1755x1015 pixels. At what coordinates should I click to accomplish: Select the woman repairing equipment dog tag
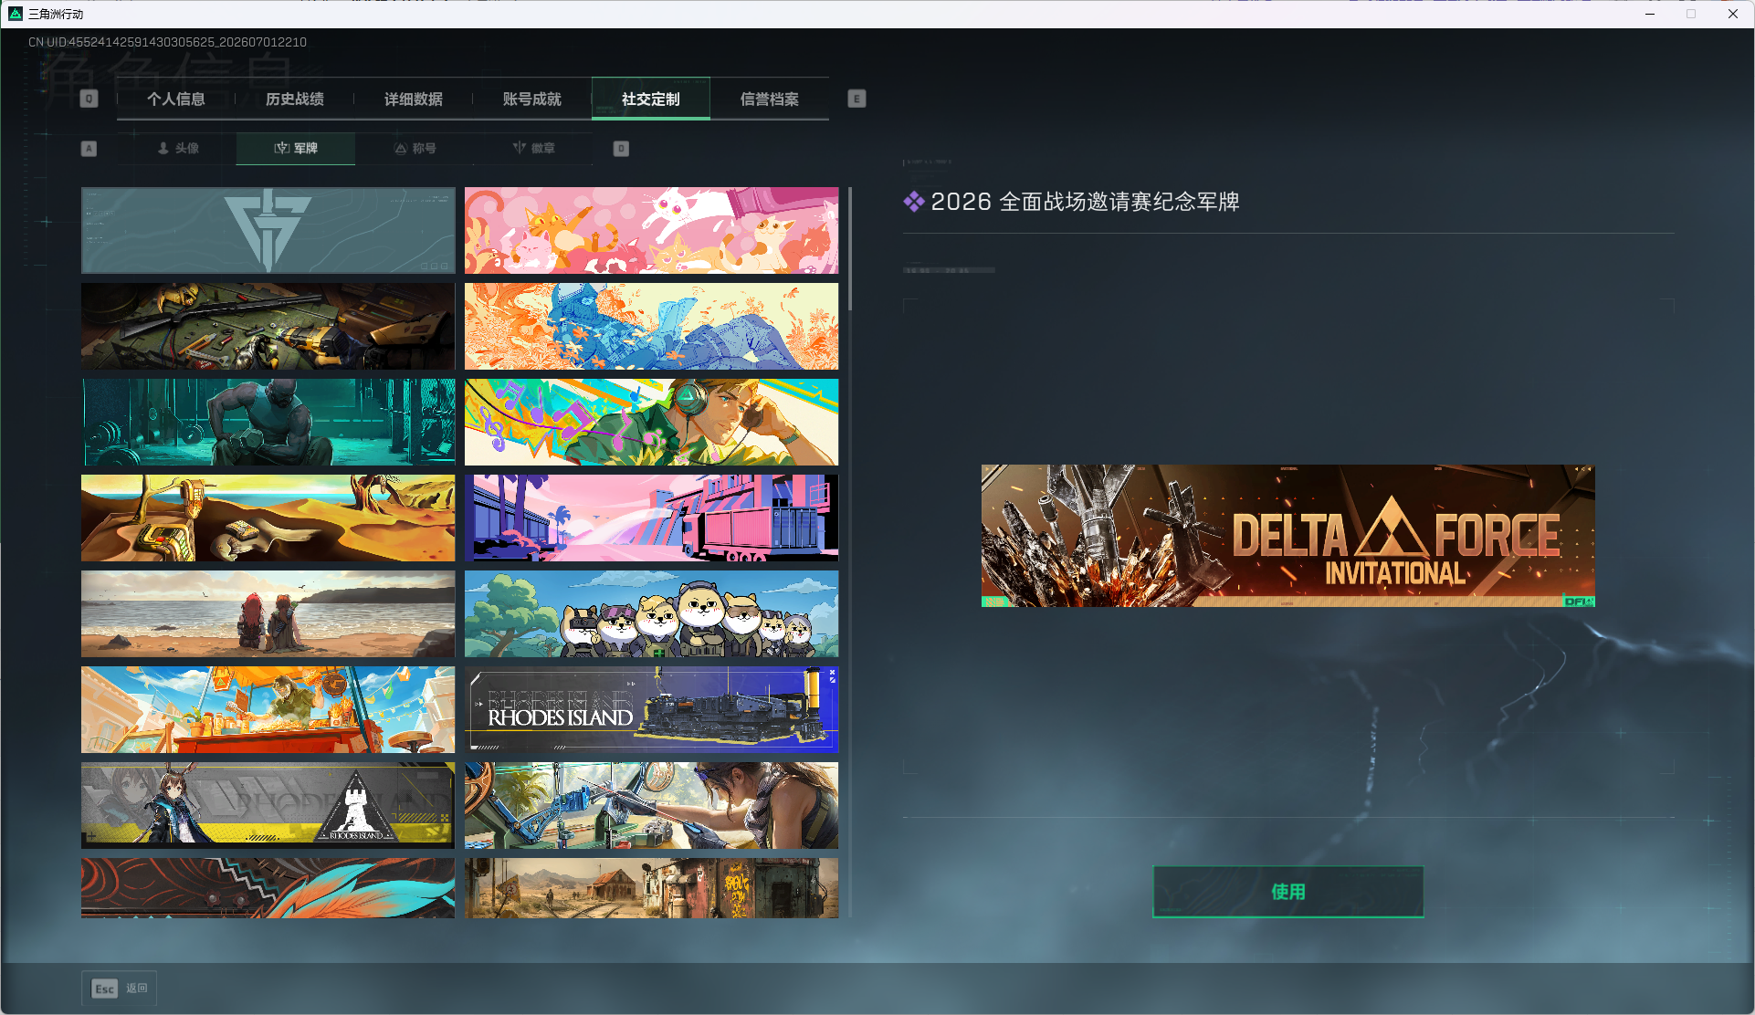point(651,805)
